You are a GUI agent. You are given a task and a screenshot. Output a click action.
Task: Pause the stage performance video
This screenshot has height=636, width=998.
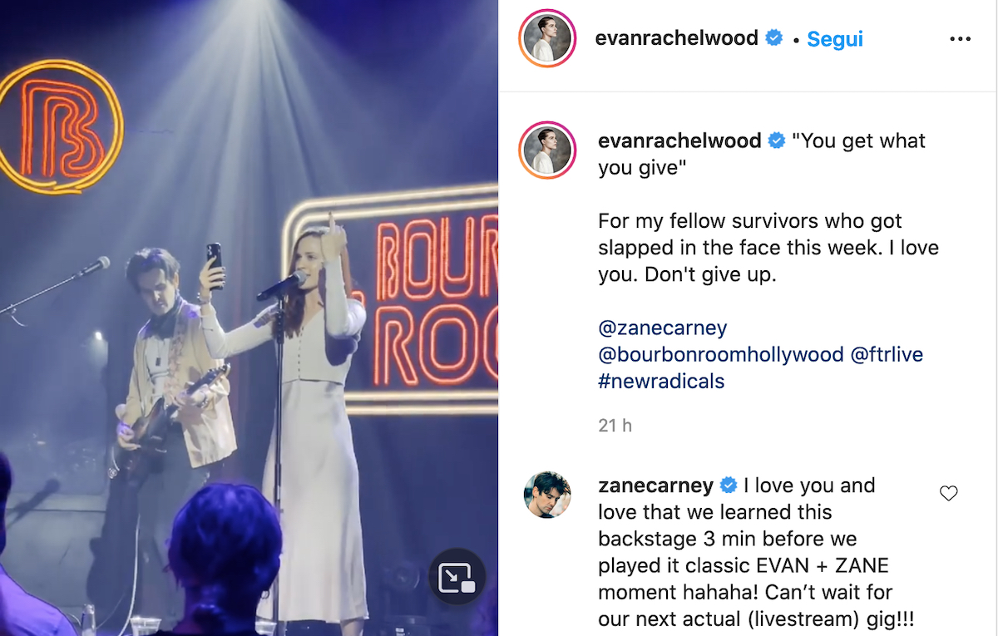click(249, 318)
